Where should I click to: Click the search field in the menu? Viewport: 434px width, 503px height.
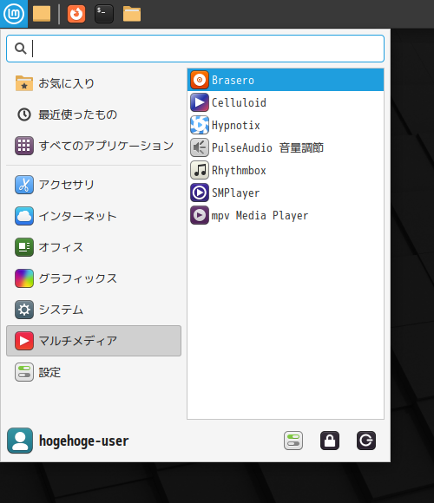(195, 49)
